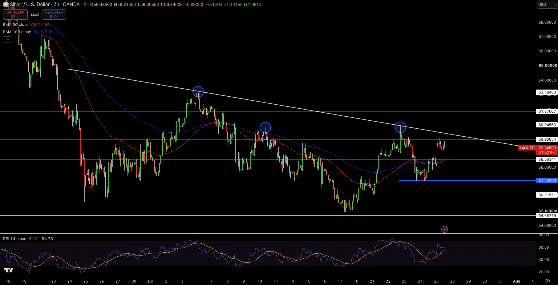Select the EMA 100 close legend

point(17,32)
